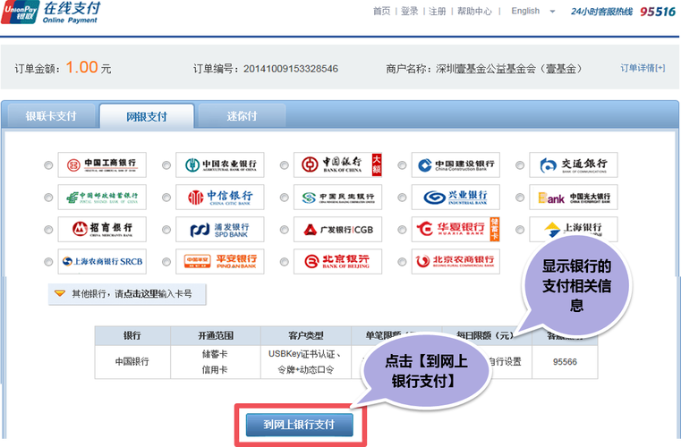Select the radio button for 浦发银行

tap(166, 230)
